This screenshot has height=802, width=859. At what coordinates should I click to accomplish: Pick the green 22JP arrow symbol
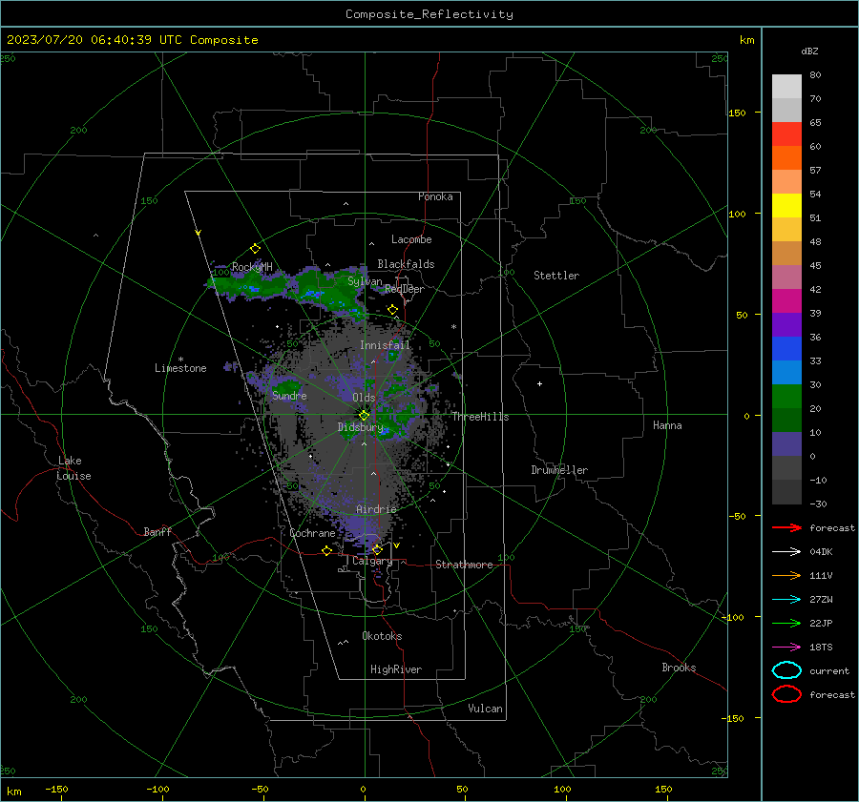point(786,623)
